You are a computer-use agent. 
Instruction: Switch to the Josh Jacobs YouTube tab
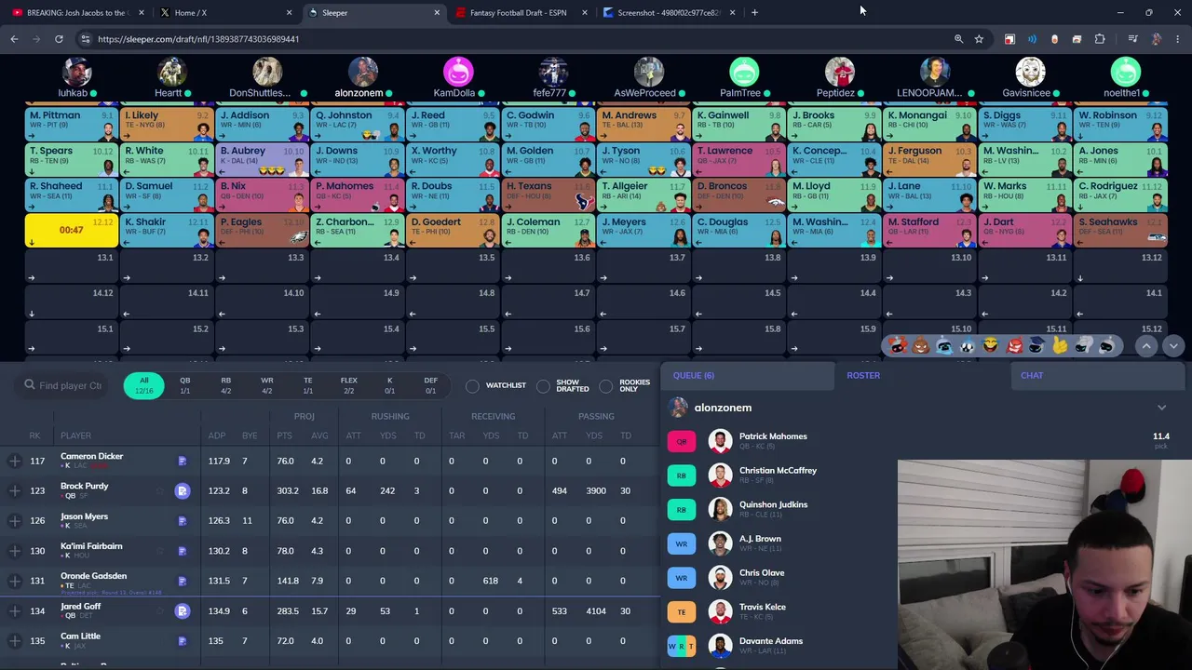pos(78,13)
